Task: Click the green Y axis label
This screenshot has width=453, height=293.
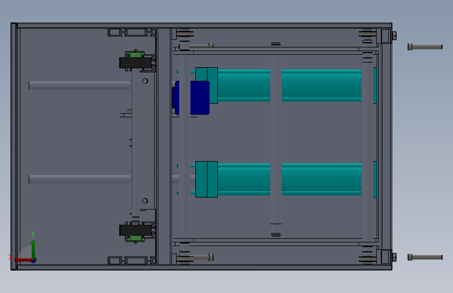Action: coord(33,234)
